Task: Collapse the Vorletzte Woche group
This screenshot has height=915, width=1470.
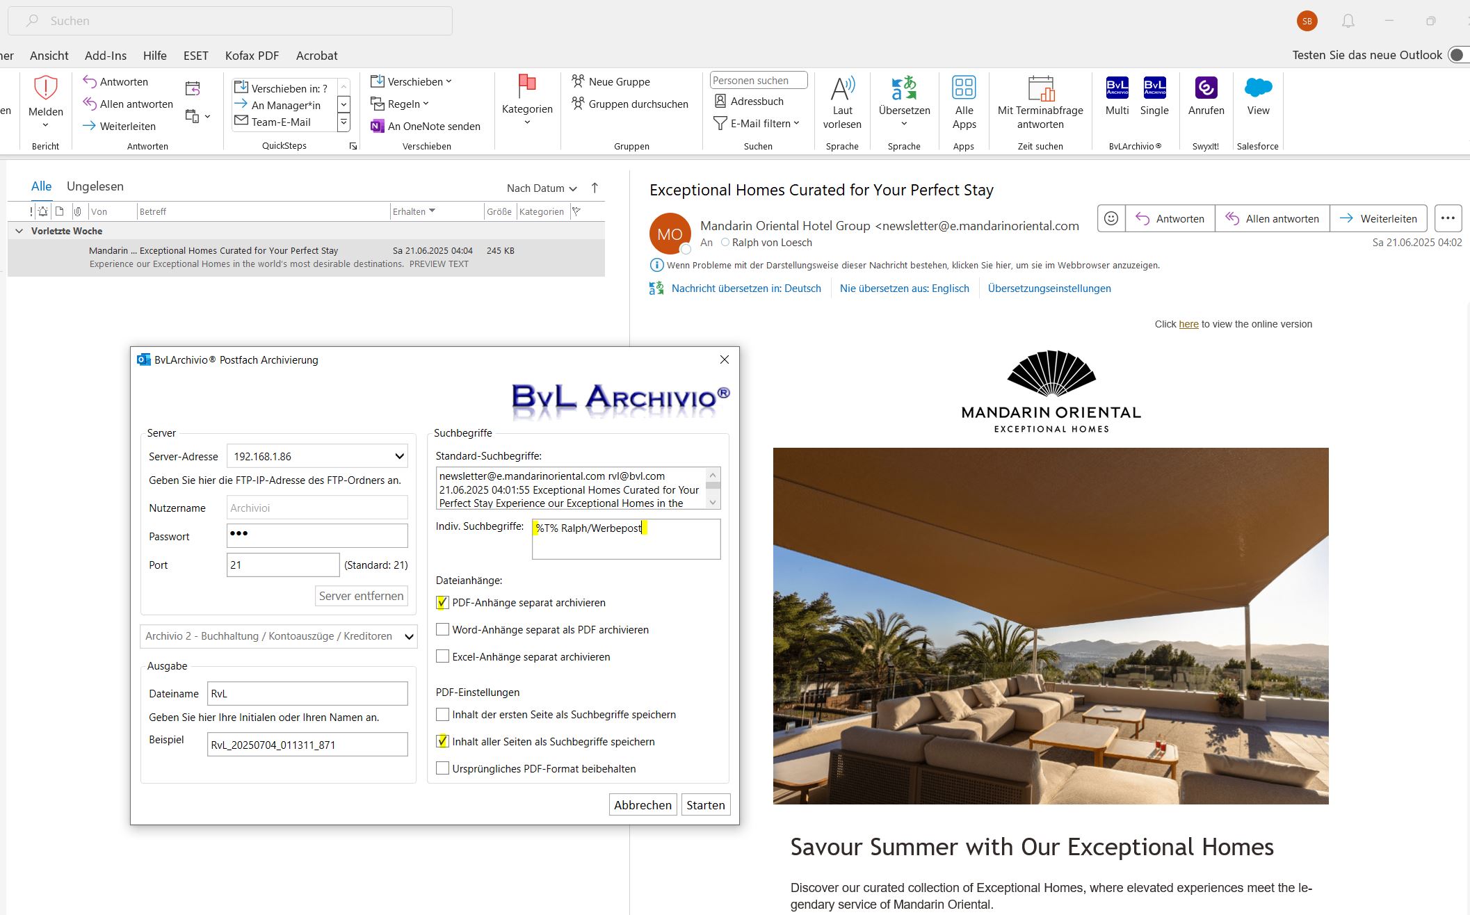Action: (x=19, y=231)
